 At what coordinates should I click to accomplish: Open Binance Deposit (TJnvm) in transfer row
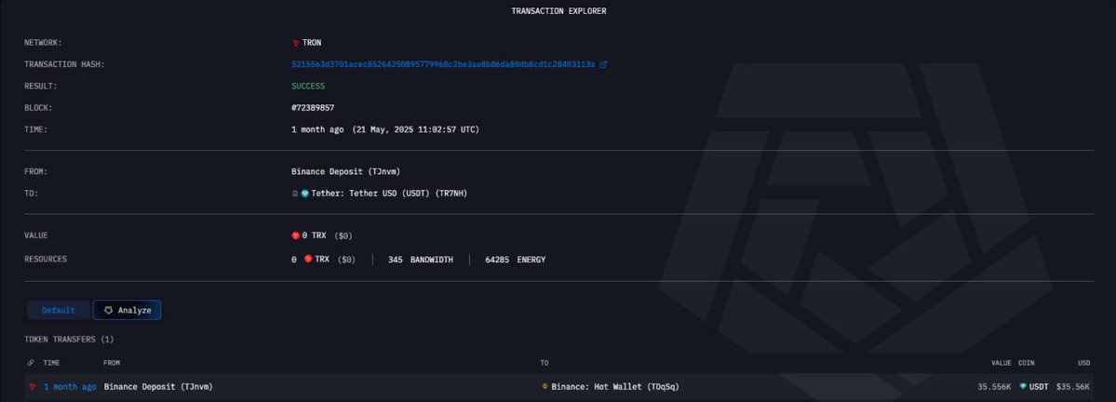[x=158, y=387]
